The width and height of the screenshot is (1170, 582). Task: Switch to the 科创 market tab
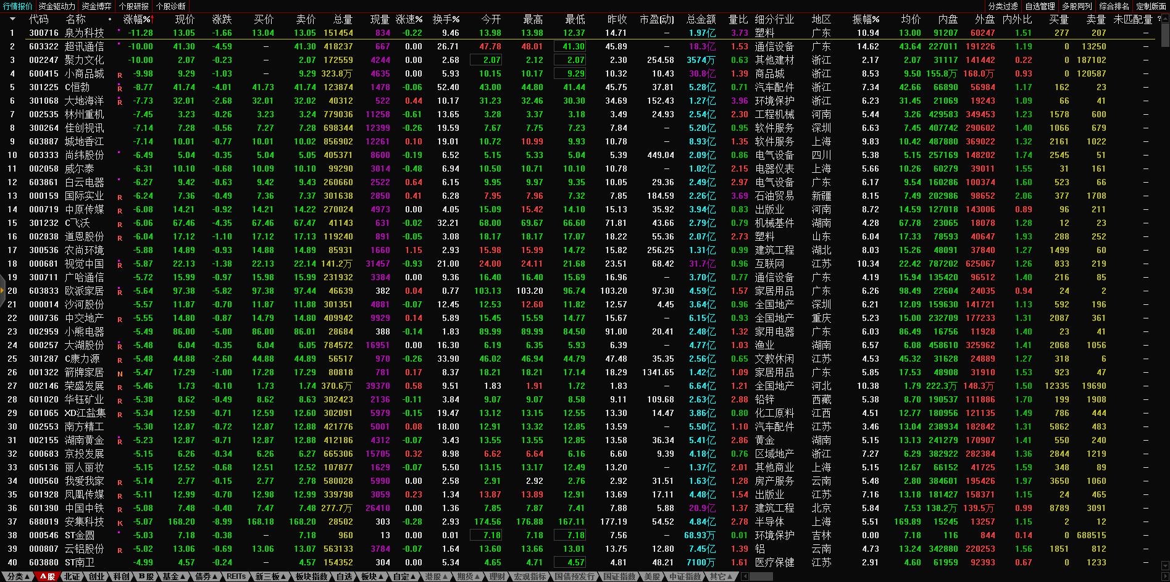[121, 576]
